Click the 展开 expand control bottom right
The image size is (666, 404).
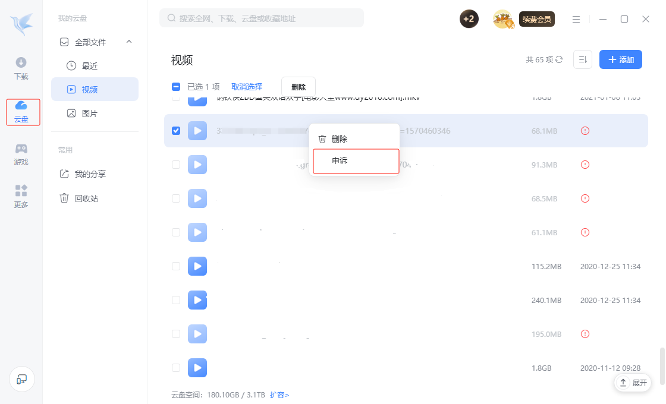tap(632, 383)
